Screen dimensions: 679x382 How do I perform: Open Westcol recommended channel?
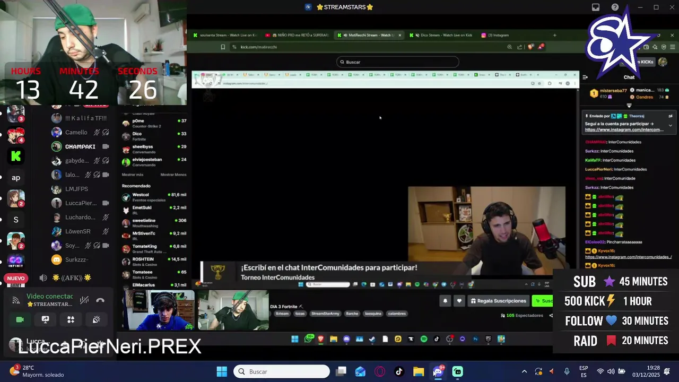click(x=154, y=197)
